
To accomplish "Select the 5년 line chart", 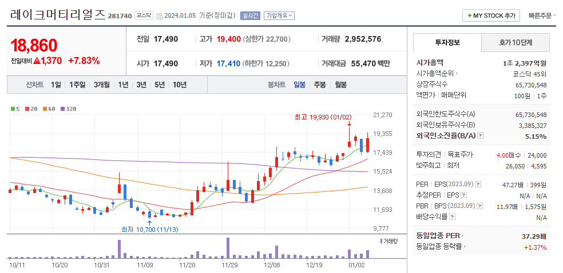I will click(160, 85).
